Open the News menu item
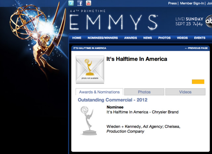 click(x=147, y=38)
